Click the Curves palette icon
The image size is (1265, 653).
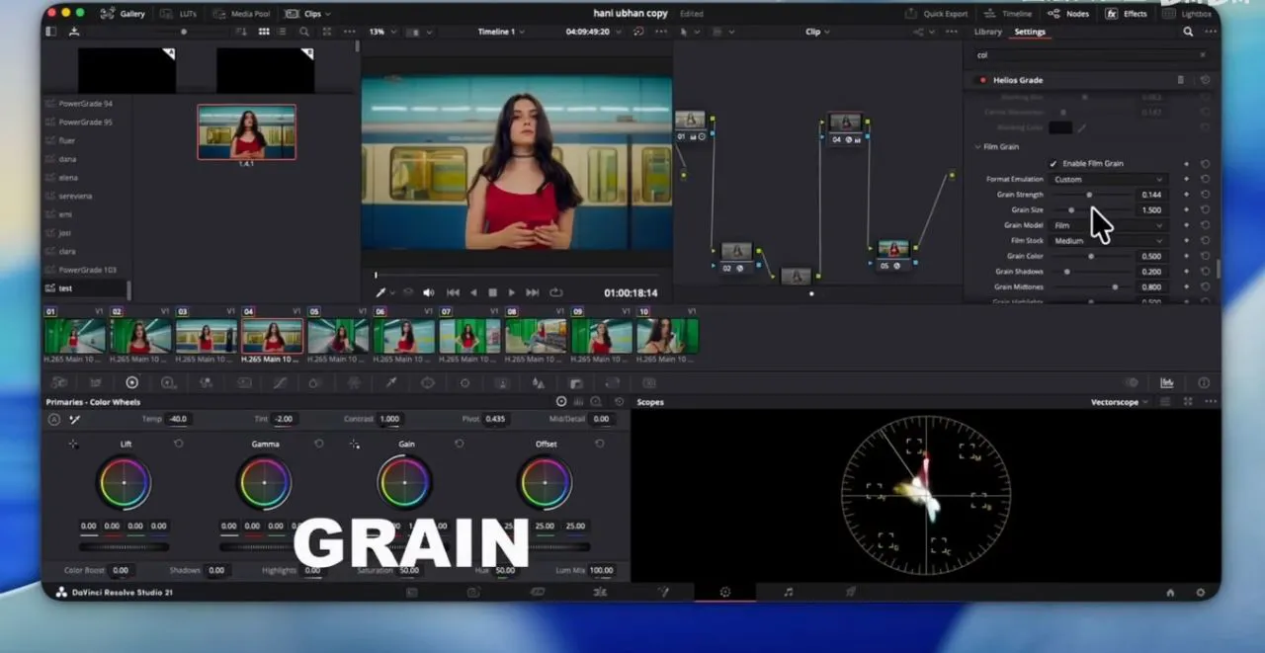click(281, 382)
